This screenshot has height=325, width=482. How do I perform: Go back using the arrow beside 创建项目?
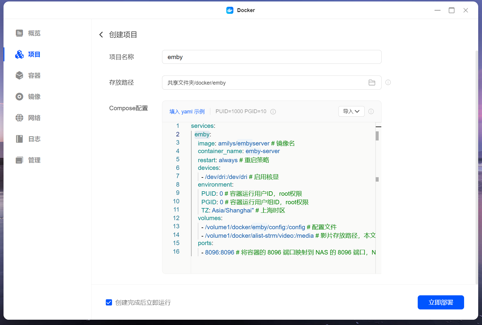[x=101, y=35]
